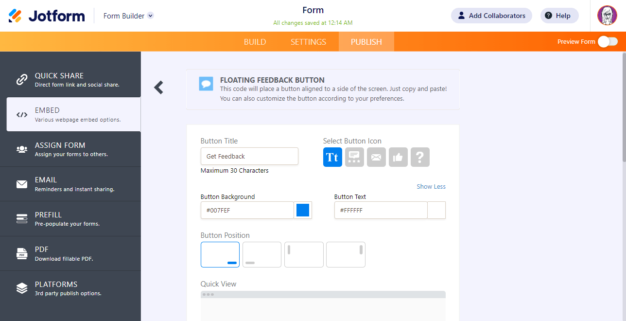This screenshot has width=626, height=321.
Task: Go back using the left chevron arrow
Action: (158, 87)
